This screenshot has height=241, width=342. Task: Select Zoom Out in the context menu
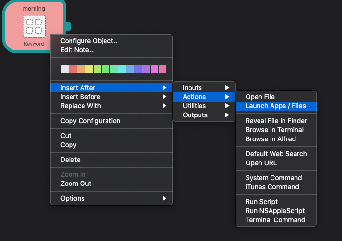[76, 184]
